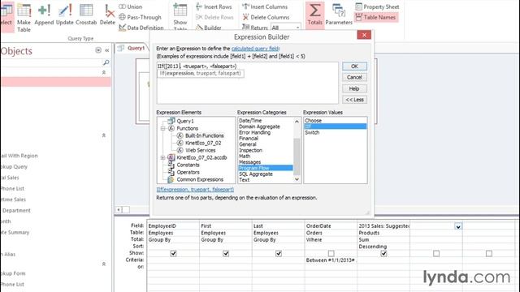Open Department object in navigation pane
520x292 pixels.
16,210
